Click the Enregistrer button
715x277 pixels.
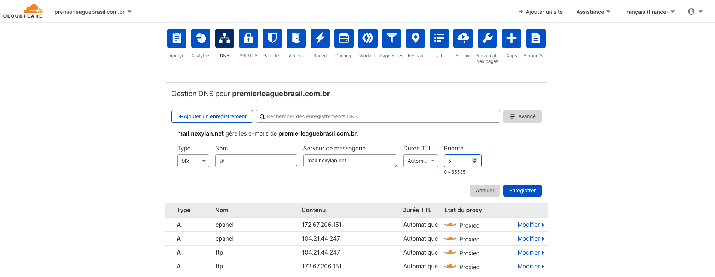tap(522, 191)
